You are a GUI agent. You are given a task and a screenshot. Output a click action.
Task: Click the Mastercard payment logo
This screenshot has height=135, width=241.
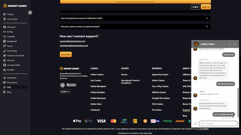pos(113,121)
